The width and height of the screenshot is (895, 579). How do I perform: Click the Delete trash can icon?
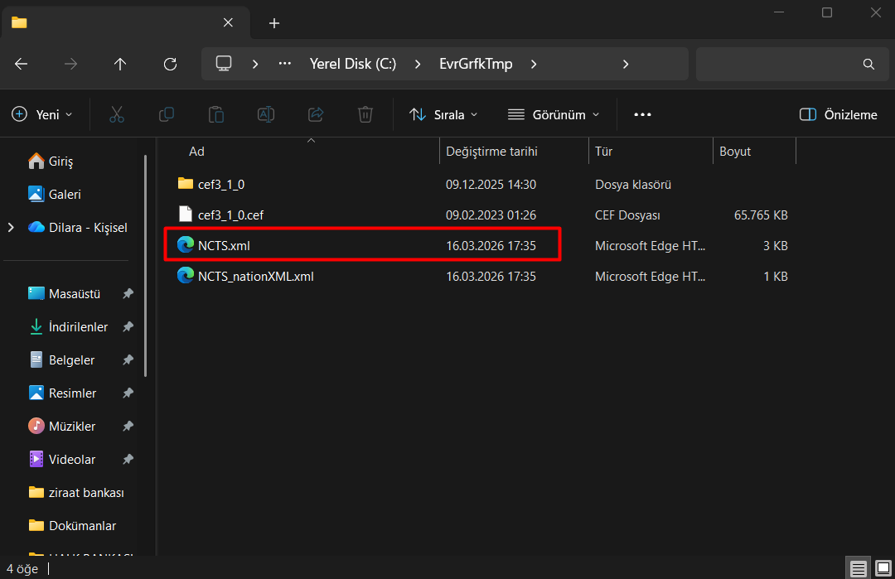click(365, 114)
